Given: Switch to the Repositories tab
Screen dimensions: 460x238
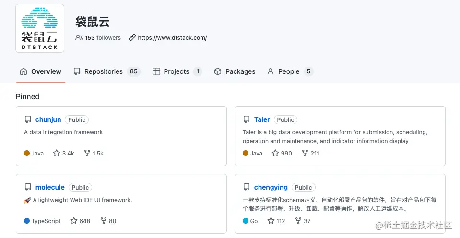Looking at the screenshot, I should [107, 71].
